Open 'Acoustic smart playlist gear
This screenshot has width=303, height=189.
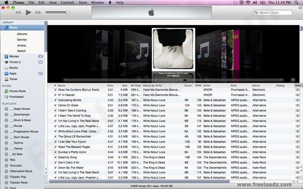[x=7, y=166]
